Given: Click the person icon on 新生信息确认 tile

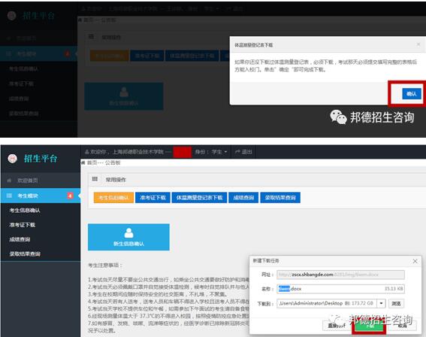Looking at the screenshot, I should click(128, 233).
